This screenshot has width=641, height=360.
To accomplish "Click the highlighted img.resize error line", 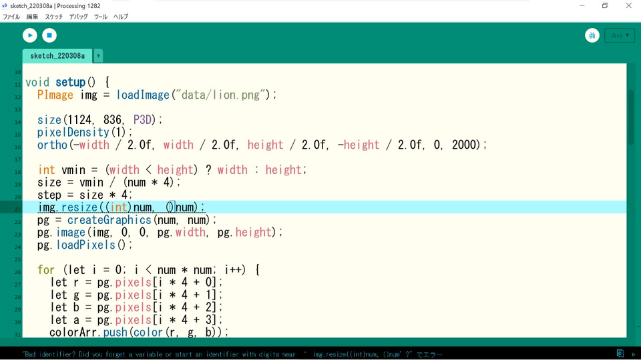I will (x=121, y=207).
